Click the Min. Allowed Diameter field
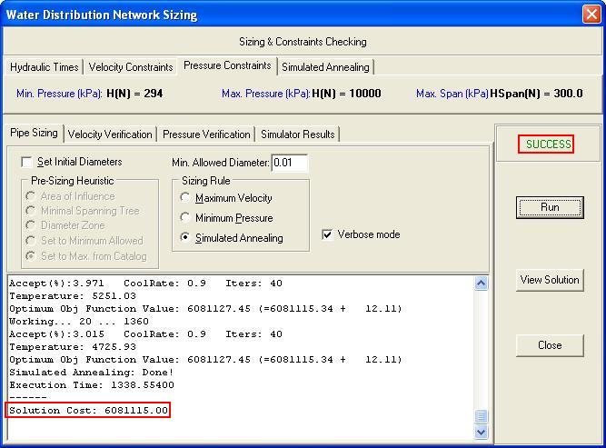The height and width of the screenshot is (448, 606). pyautogui.click(x=290, y=163)
